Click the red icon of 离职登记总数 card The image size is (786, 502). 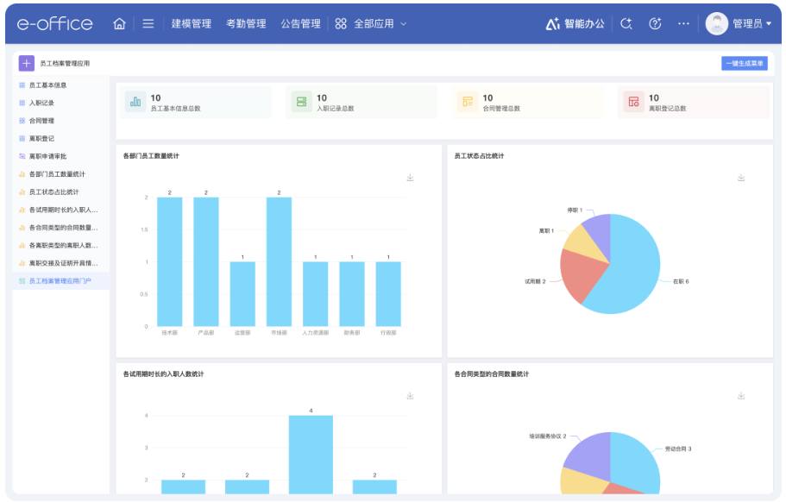pos(633,102)
